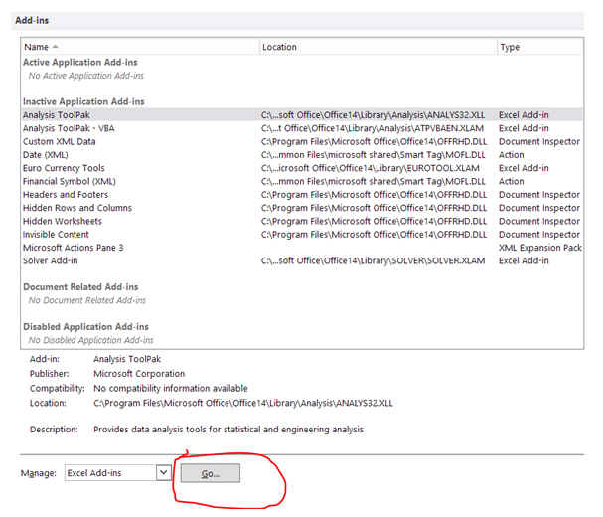Select the Analysis ToolPak add-in row
Screen dimensions: 603x517
(60, 115)
